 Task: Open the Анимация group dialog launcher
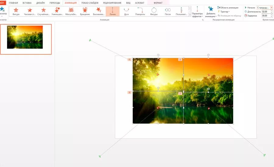pos(203,20)
